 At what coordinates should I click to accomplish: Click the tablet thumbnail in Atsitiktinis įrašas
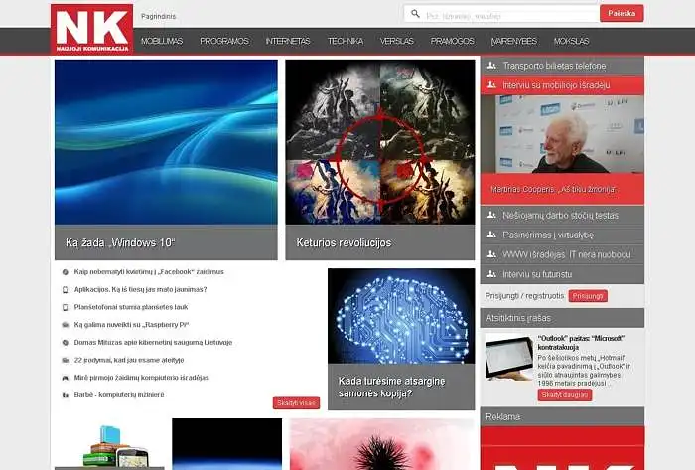click(x=508, y=358)
